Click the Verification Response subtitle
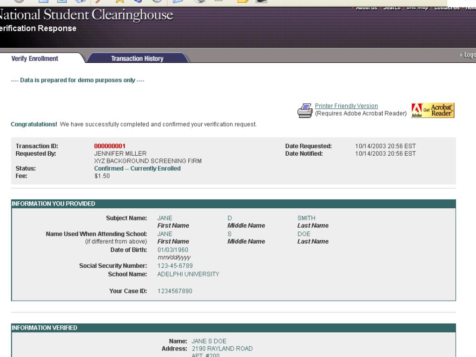This screenshot has height=357, width=476. [x=38, y=28]
